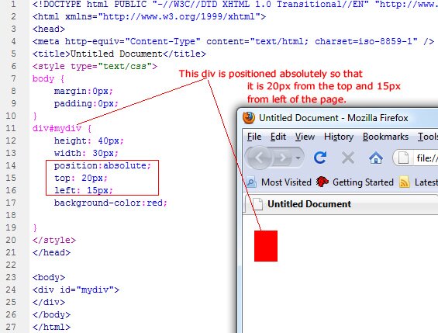This screenshot has height=333, width=438.
Task: Click the meta http-equiv Content-Type line
Action: [x=233, y=41]
